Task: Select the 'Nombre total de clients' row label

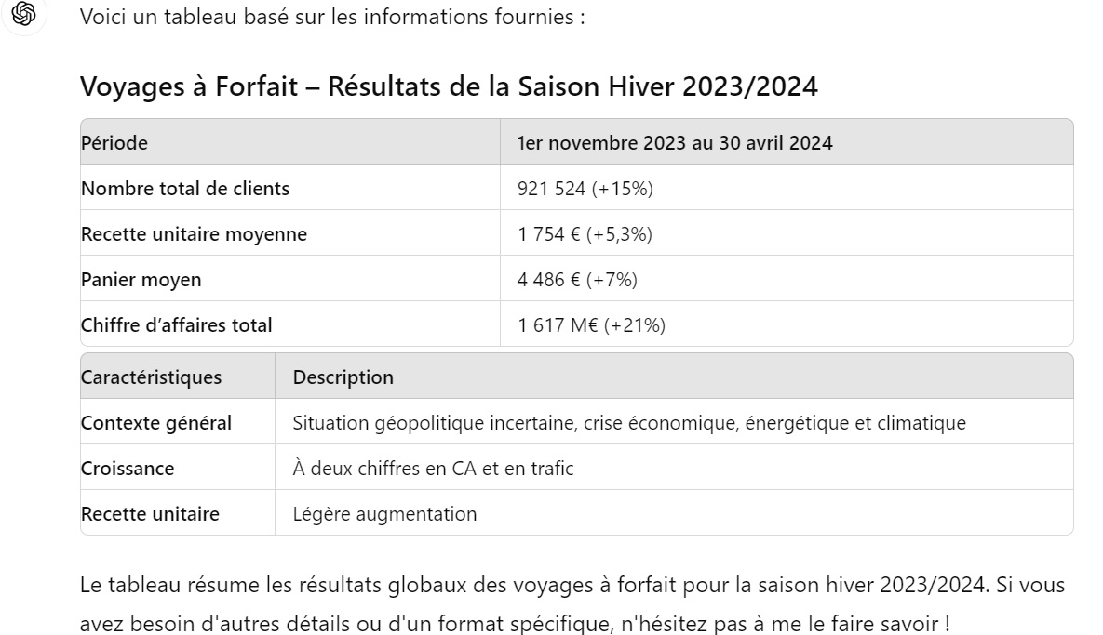Action: pos(185,189)
